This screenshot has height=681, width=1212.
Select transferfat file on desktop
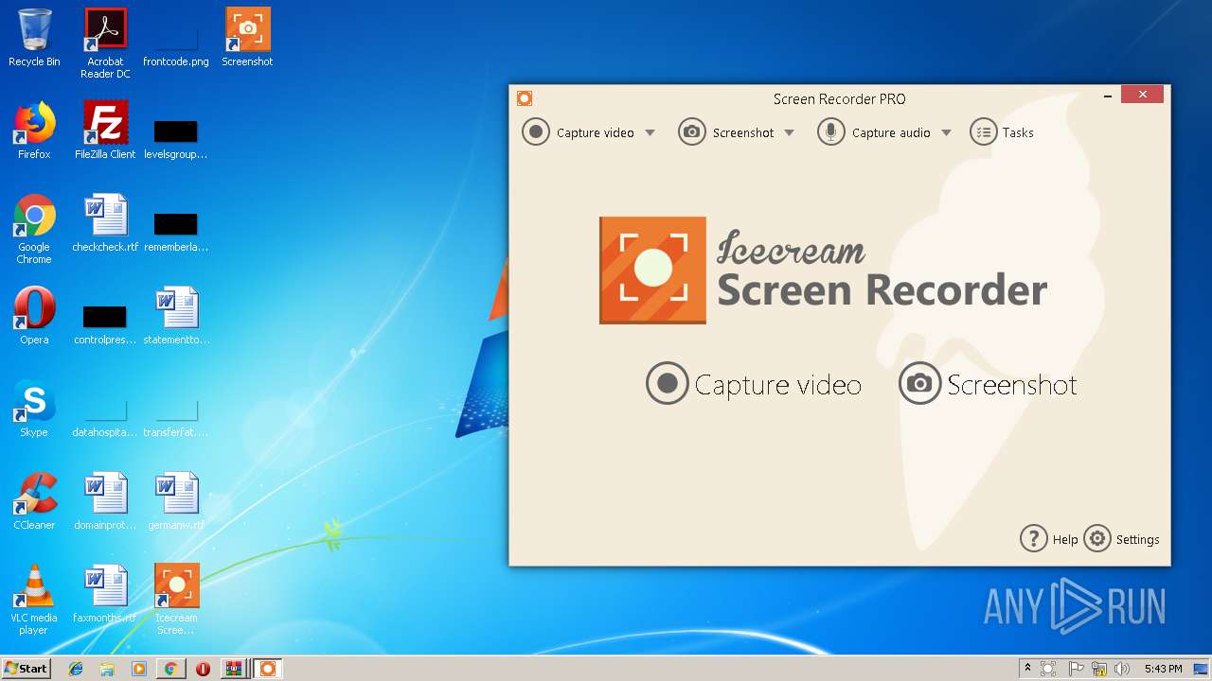point(176,416)
